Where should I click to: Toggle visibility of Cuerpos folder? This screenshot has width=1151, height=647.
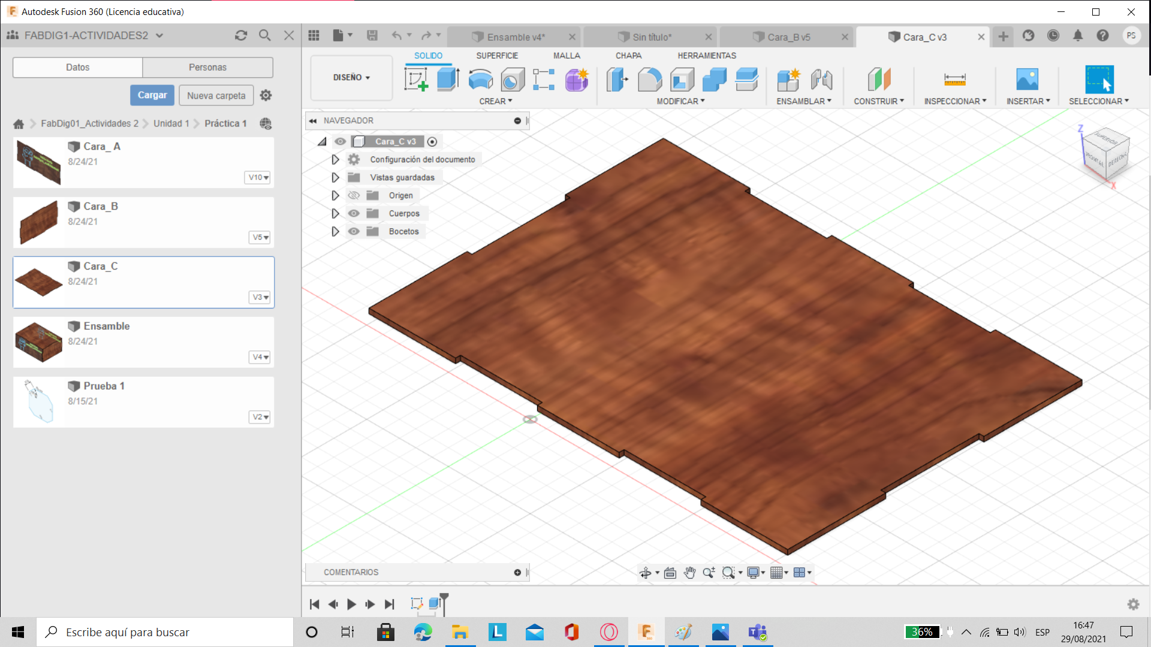click(354, 213)
